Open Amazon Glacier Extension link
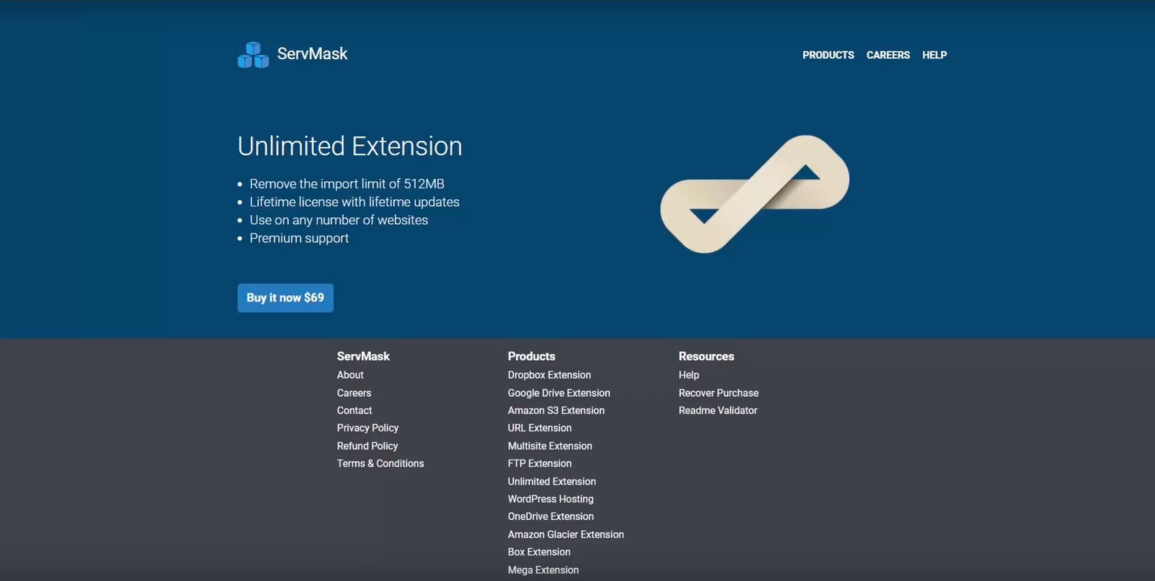Image resolution: width=1155 pixels, height=581 pixels. [566, 534]
